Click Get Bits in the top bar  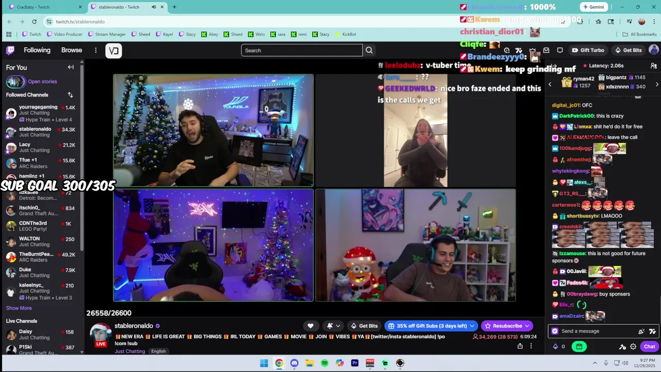click(x=628, y=50)
